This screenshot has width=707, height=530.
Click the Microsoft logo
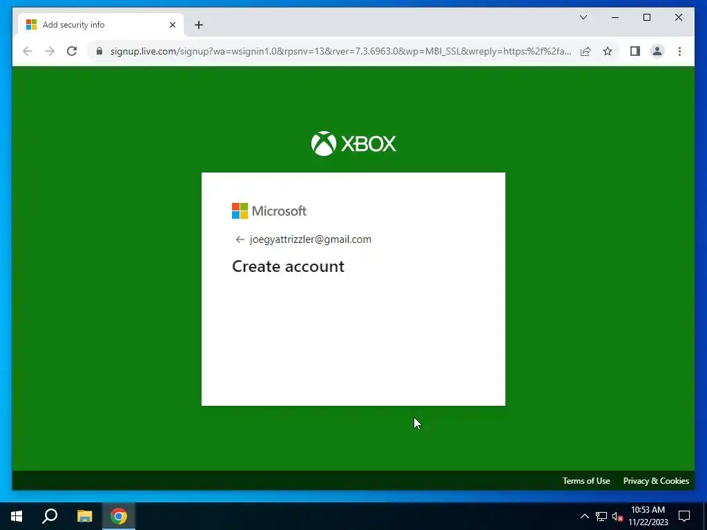tap(269, 211)
